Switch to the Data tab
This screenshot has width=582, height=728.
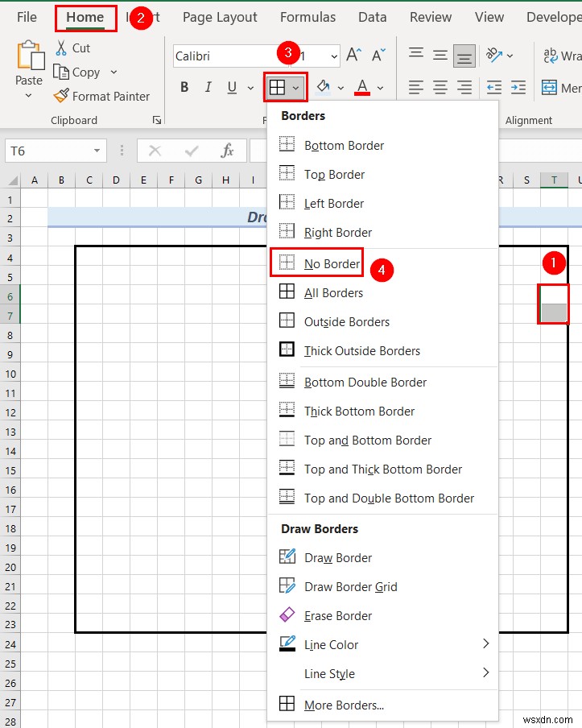[372, 17]
